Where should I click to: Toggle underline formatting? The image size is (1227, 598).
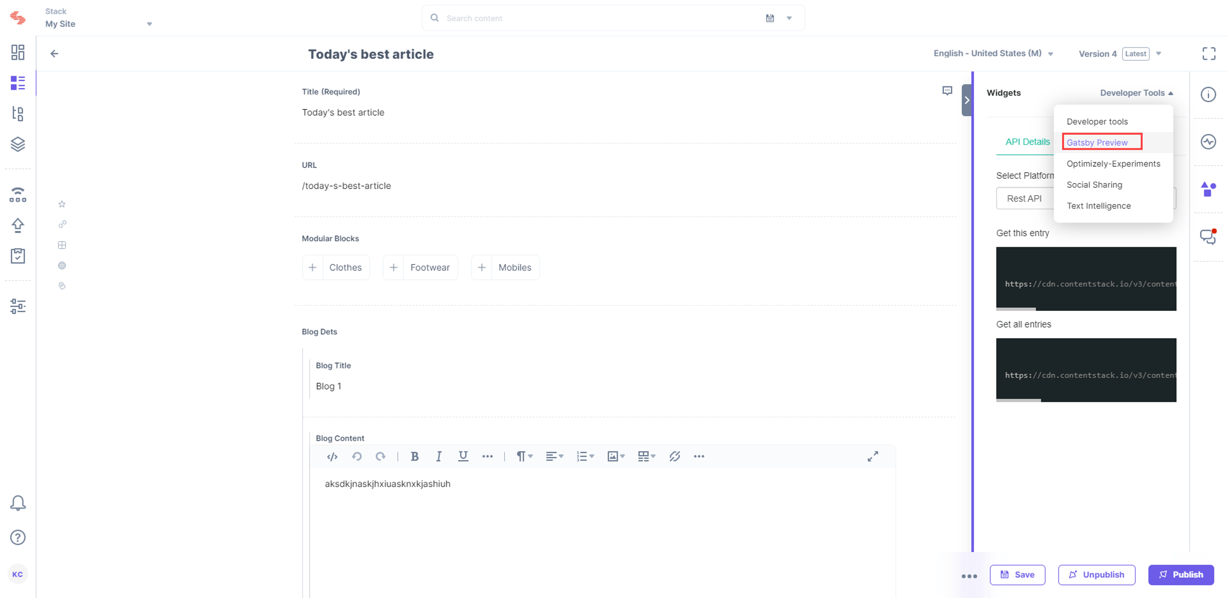pyautogui.click(x=462, y=457)
